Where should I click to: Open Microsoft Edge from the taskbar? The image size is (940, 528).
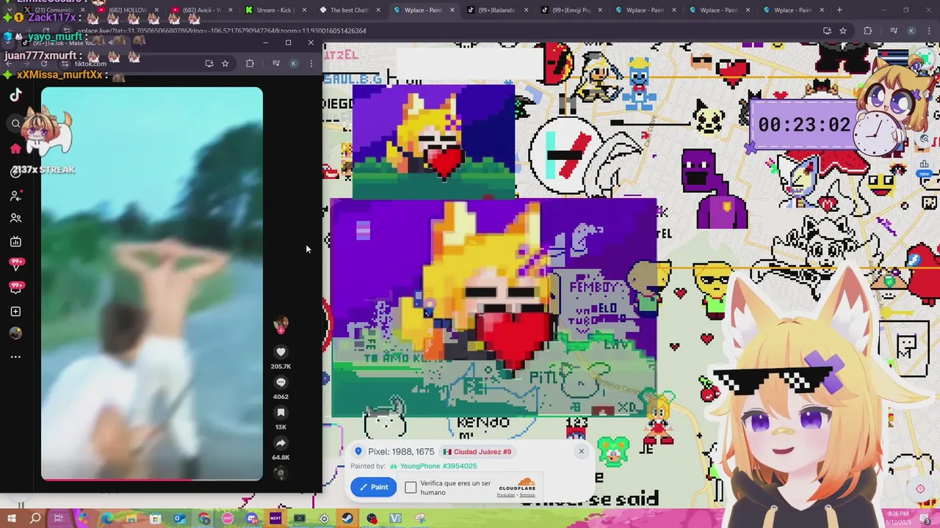coord(107,518)
